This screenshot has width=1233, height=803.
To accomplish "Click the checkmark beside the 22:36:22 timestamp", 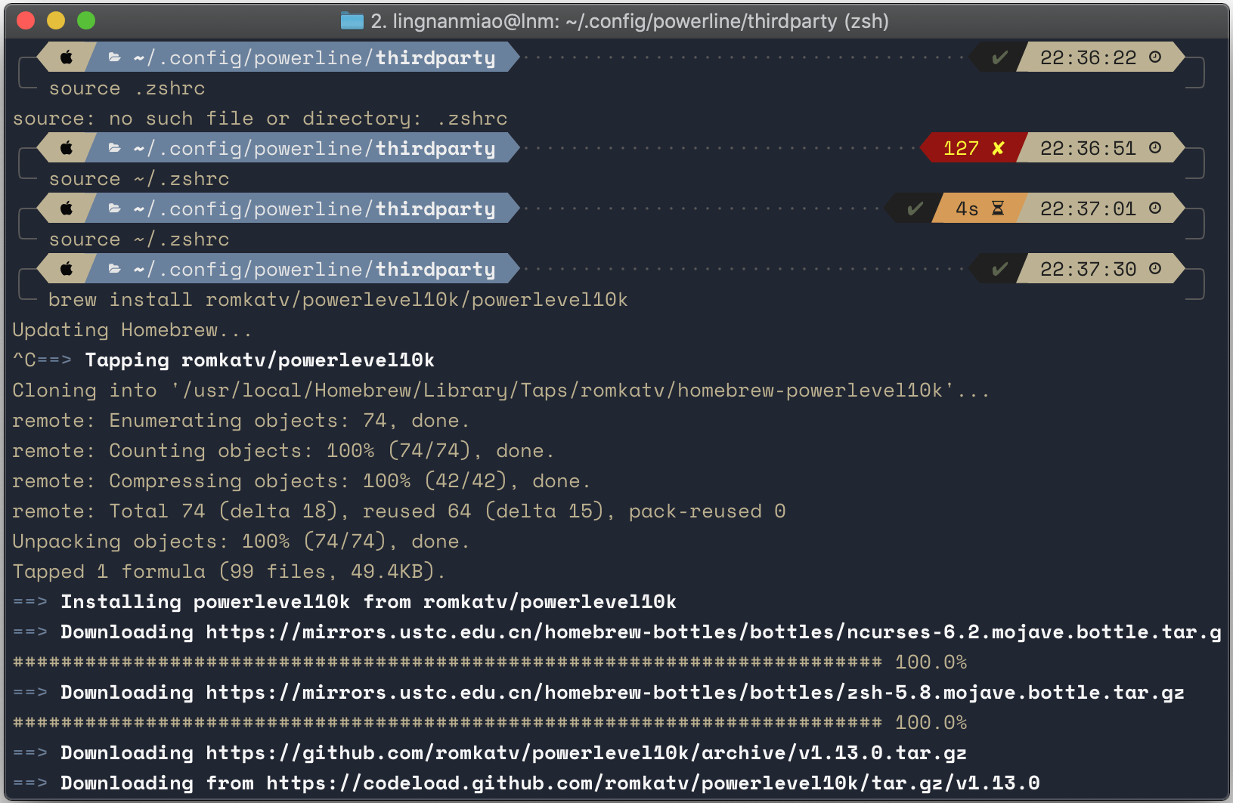I will [x=999, y=57].
